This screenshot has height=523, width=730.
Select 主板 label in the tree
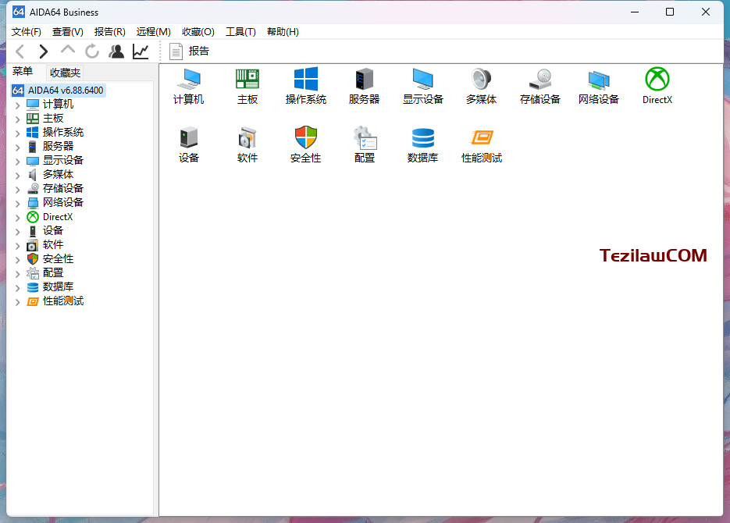tap(53, 118)
